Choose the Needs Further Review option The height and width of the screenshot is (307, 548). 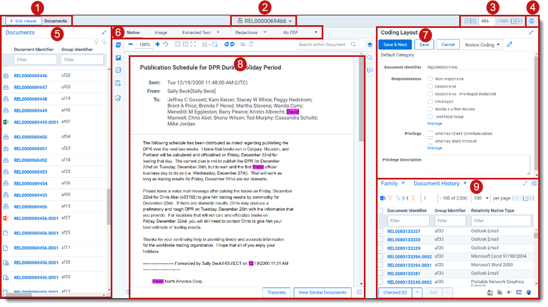[430, 109]
